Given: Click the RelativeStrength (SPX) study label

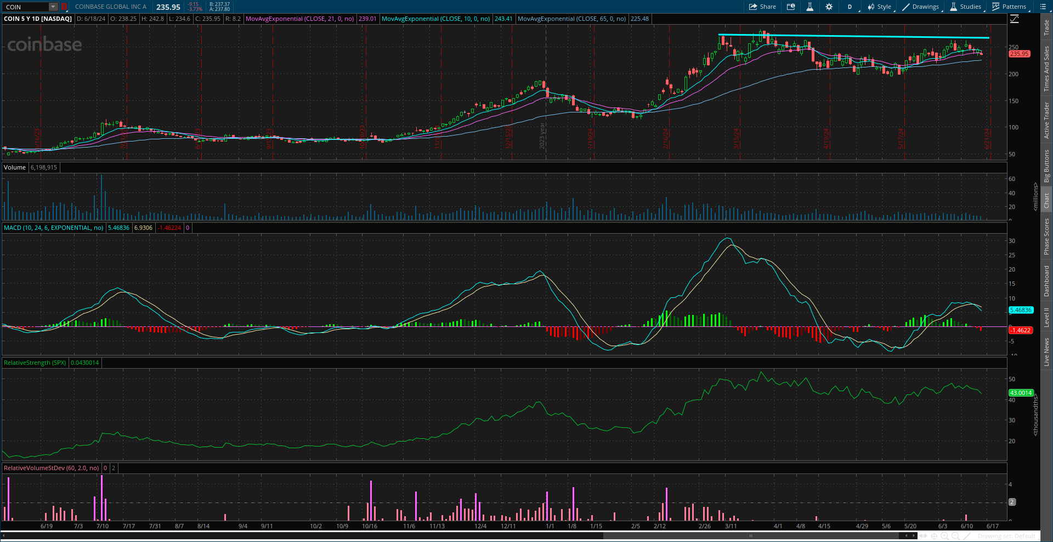Looking at the screenshot, I should point(35,363).
